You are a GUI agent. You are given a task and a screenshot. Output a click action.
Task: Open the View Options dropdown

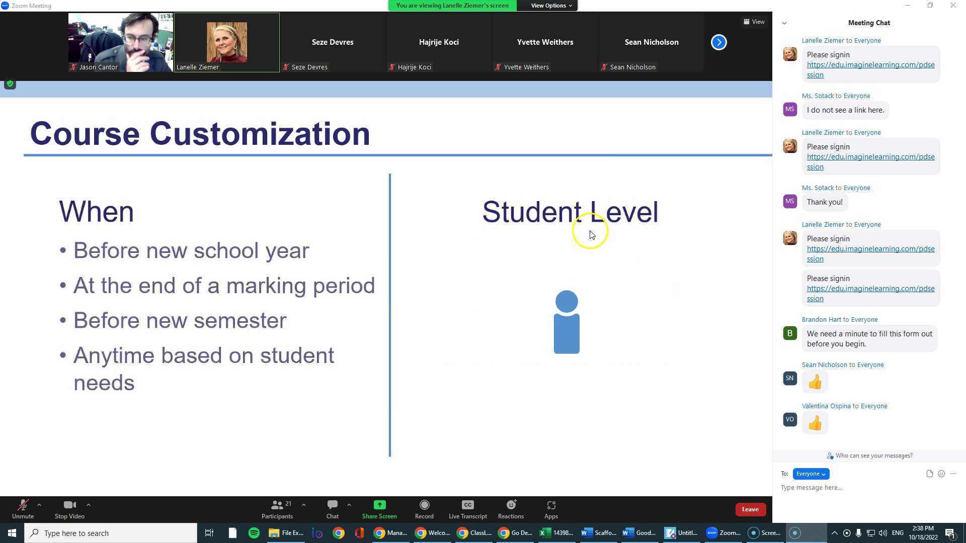(548, 6)
